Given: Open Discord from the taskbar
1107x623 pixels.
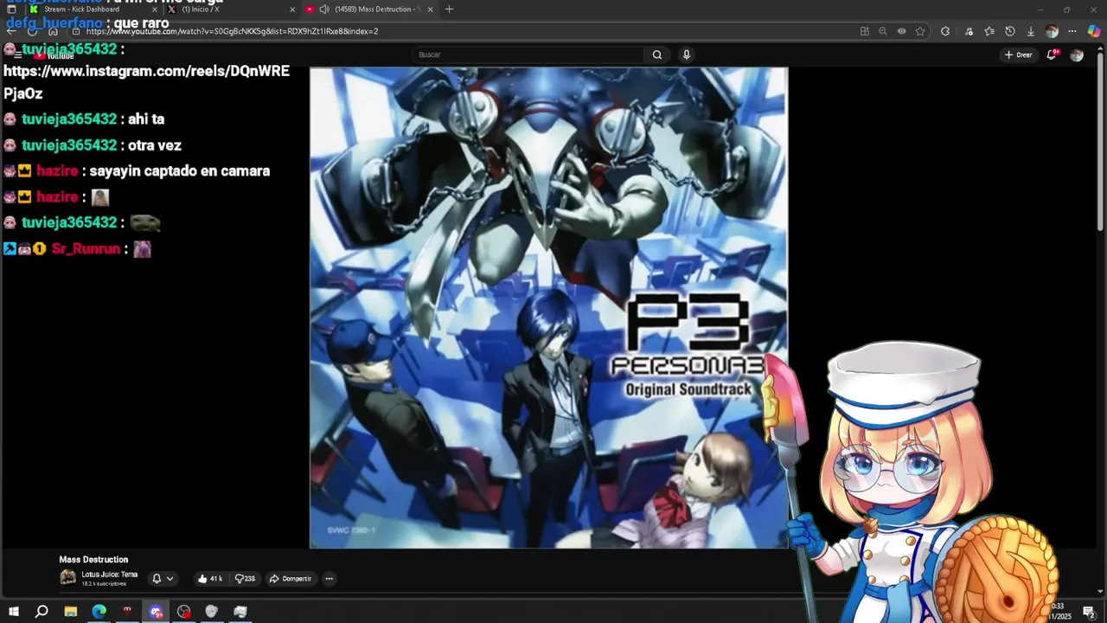Looking at the screenshot, I should (156, 612).
